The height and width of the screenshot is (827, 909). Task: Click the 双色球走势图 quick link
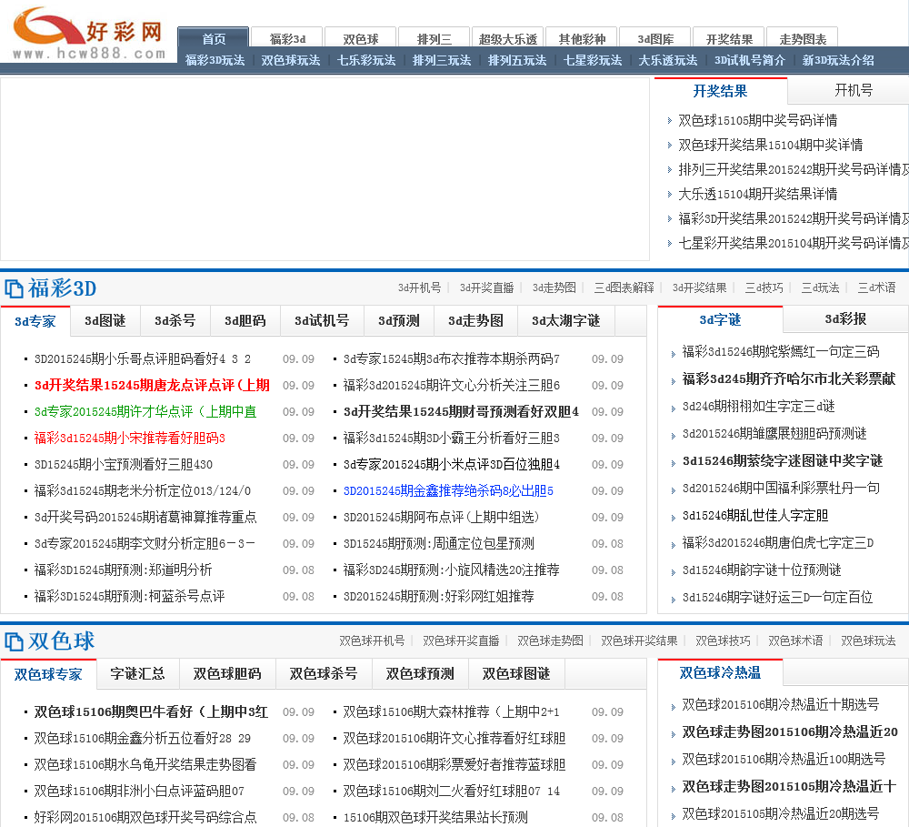[x=550, y=640]
